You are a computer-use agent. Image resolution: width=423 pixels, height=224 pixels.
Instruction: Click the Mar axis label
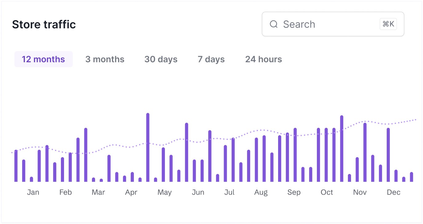click(98, 192)
